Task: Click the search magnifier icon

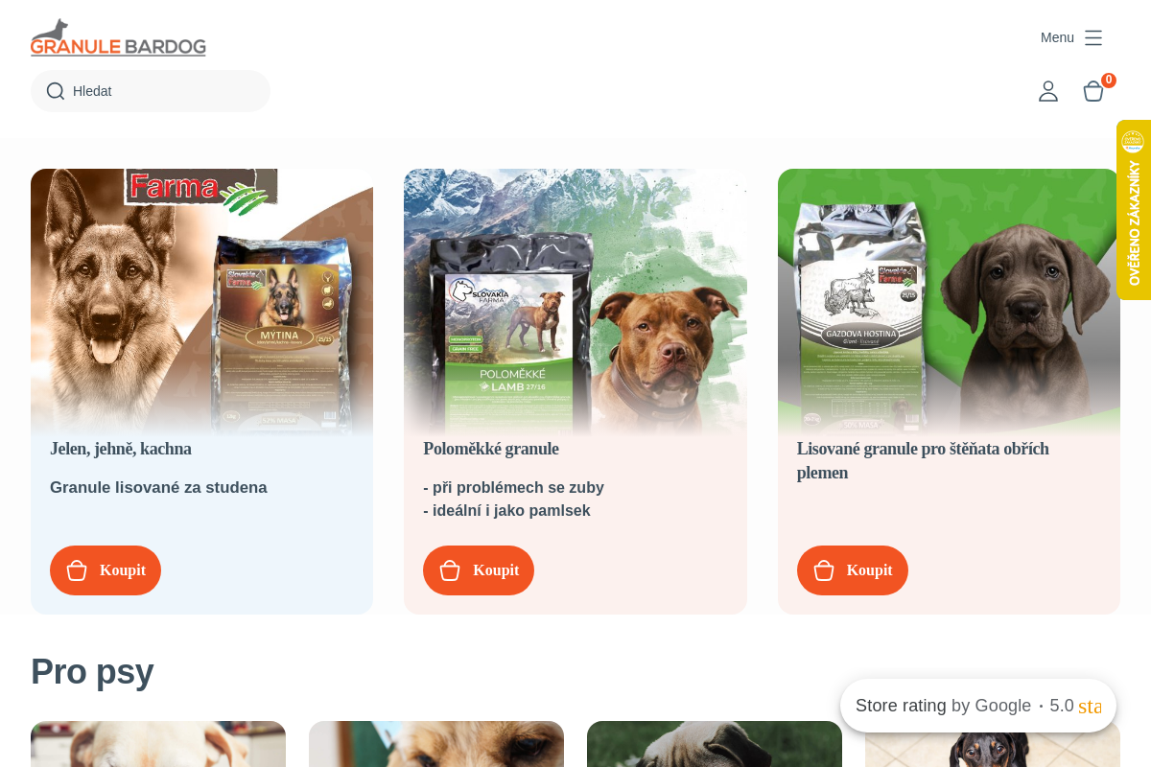Action: click(x=56, y=91)
